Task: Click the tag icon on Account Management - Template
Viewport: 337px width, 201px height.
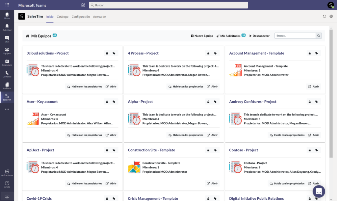Action: point(317,53)
